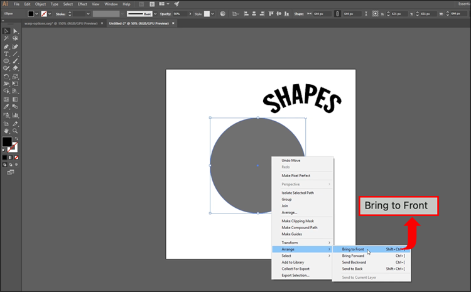Select the Ellipse shape tool
Screen dimensions: 471x292
tap(6, 62)
